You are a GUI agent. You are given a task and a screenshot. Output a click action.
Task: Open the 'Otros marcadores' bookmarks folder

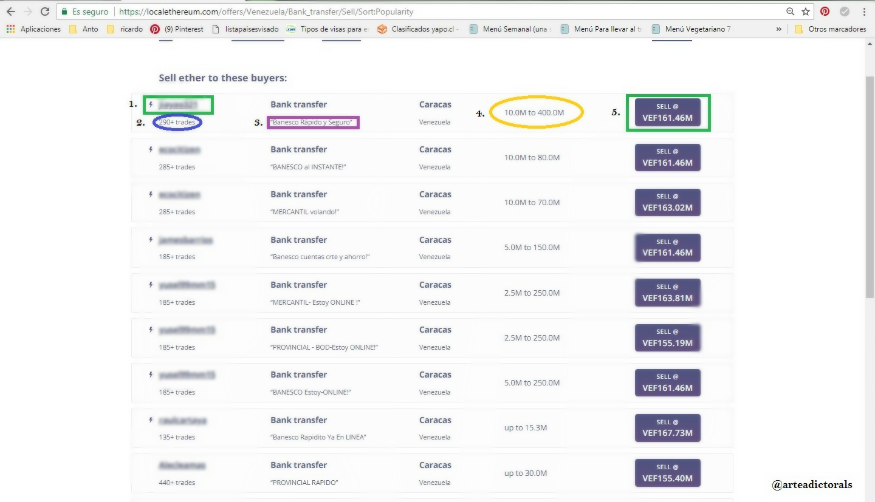831,29
